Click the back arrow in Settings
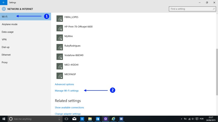The width and height of the screenshot is (218, 122). (x=3, y=2)
